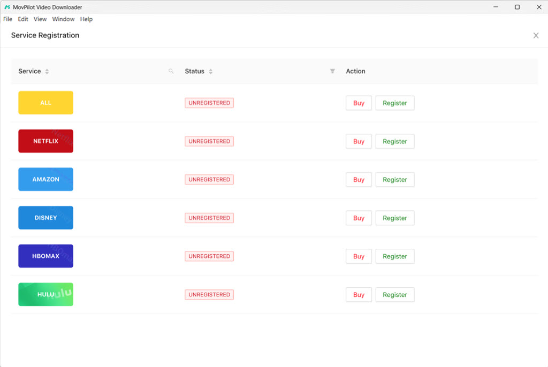Select the yellow ALL service badge
The width and height of the screenshot is (548, 367).
pyautogui.click(x=45, y=103)
